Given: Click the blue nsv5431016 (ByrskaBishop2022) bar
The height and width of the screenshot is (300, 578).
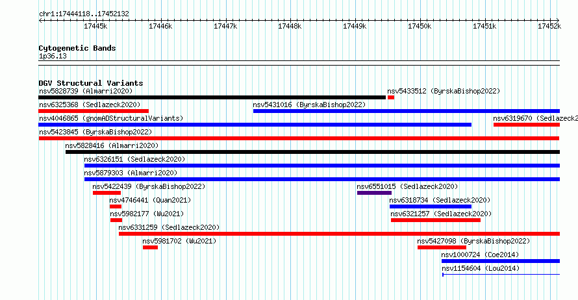Looking at the screenshot, I should [406, 111].
